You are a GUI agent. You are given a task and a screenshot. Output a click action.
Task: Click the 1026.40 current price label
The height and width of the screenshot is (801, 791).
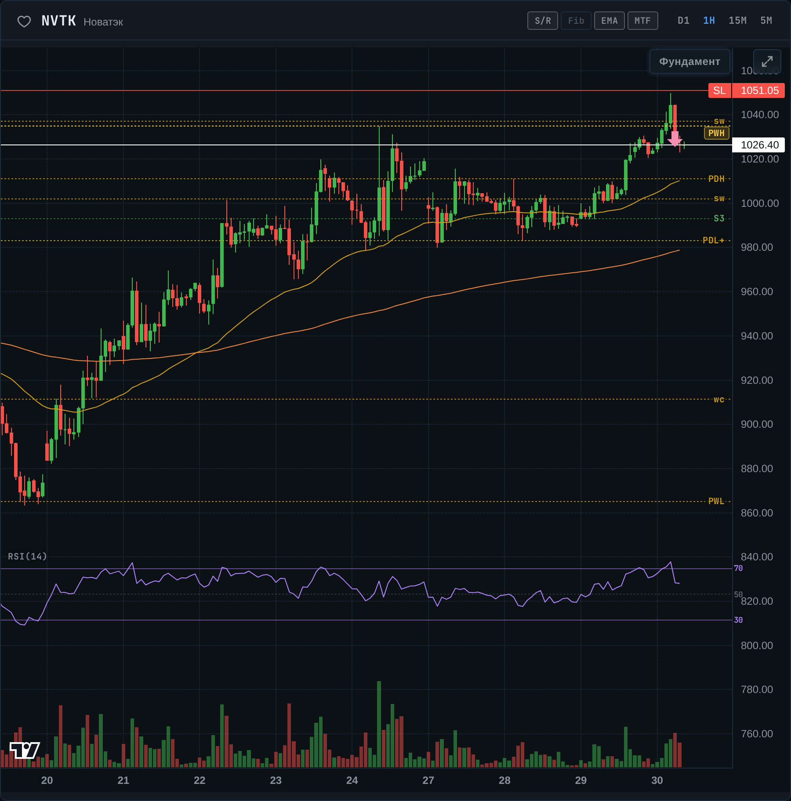coord(759,145)
